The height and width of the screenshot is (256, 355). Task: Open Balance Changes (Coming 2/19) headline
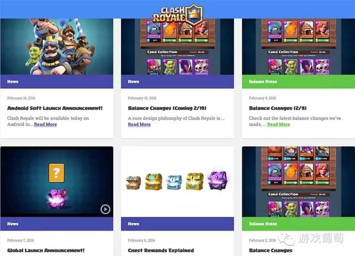[x=167, y=108]
